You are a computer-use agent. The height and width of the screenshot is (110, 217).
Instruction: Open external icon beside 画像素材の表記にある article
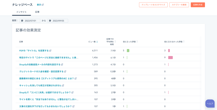[x=75, y=78]
